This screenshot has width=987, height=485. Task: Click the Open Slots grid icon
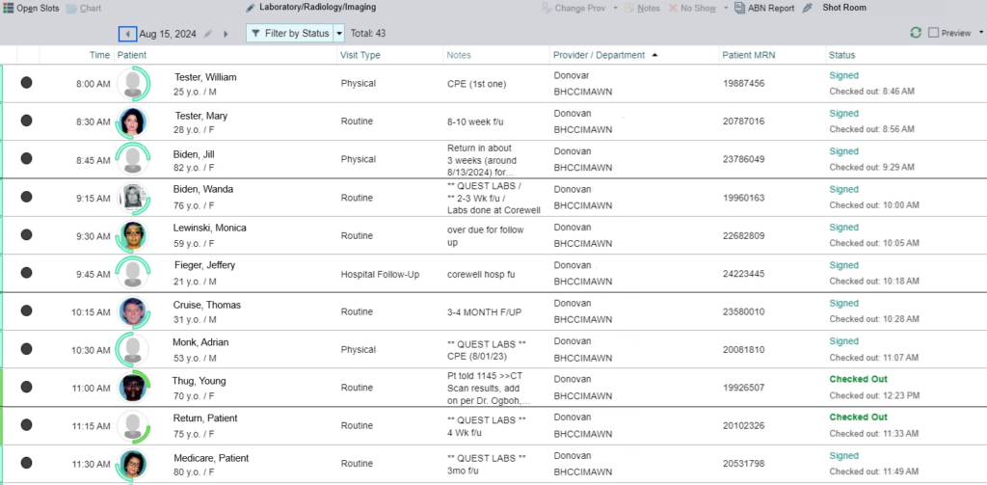pyautogui.click(x=9, y=8)
